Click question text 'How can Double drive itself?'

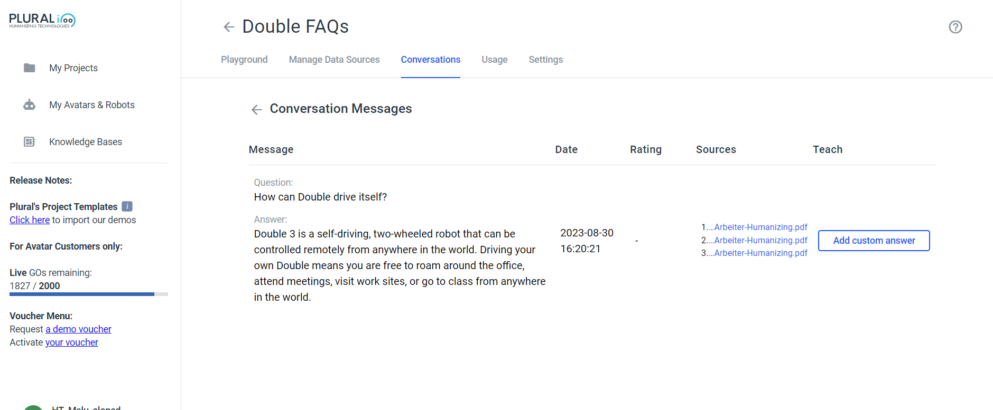[320, 197]
